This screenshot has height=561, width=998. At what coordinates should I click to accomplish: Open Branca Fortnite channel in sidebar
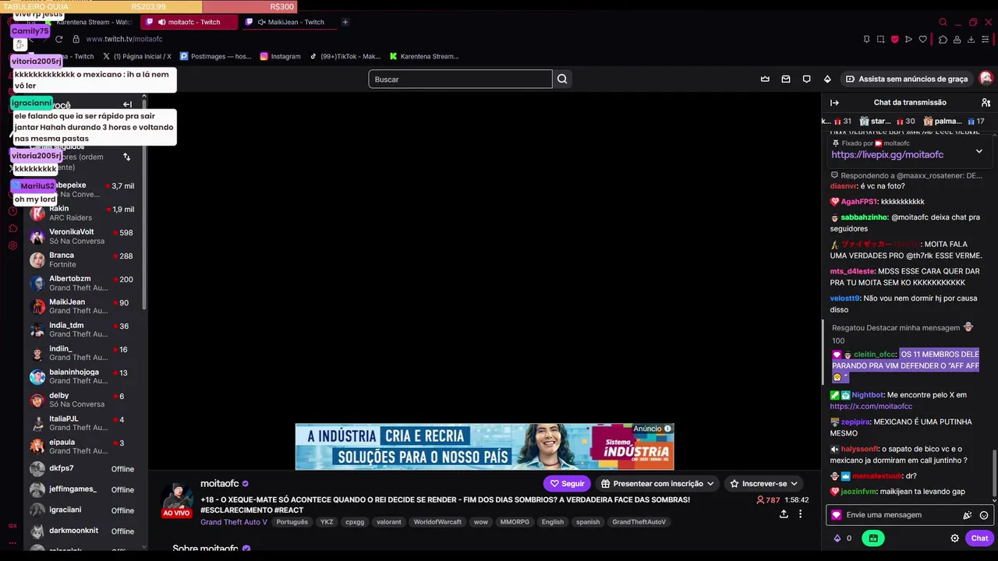[82, 259]
